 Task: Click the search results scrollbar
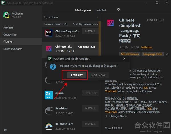[x=99, y=38]
